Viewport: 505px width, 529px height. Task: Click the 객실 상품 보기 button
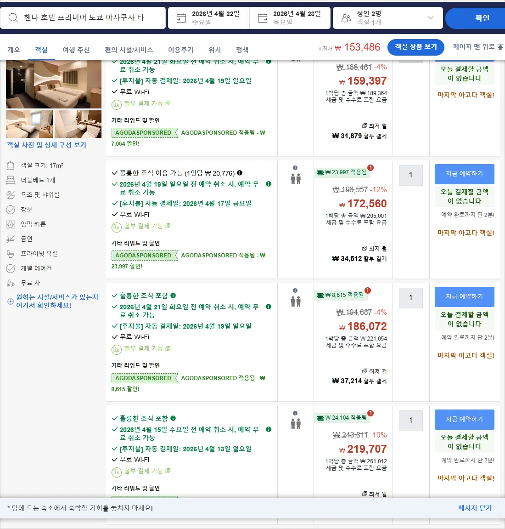[416, 47]
